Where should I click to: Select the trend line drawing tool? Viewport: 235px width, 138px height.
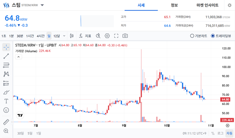click(6, 56)
